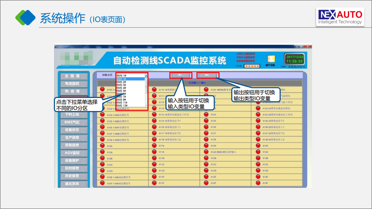Click the 'X135 2#货架定位下1' label
372x209 pixels.
coord(273,121)
